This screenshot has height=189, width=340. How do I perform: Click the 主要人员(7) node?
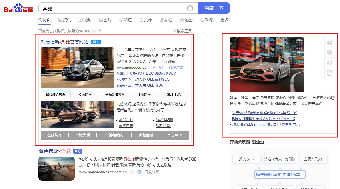point(313,159)
